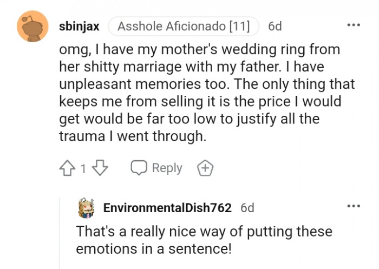Image resolution: width=379 pixels, height=269 pixels.
Task: Click the 'emotions in a sentence!' line
Action: [154, 249]
